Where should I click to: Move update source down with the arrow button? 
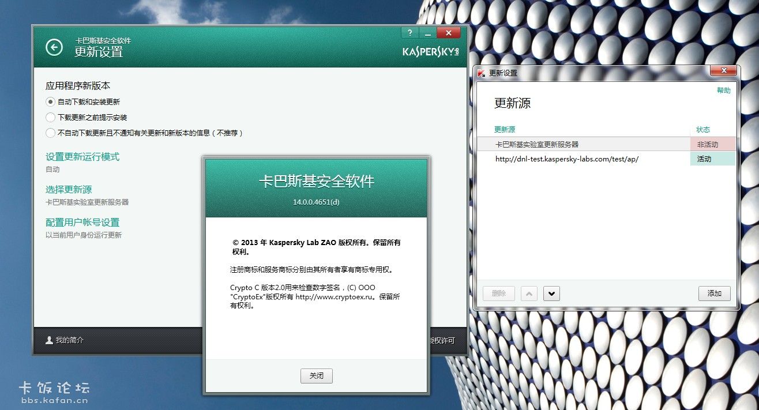pyautogui.click(x=551, y=294)
